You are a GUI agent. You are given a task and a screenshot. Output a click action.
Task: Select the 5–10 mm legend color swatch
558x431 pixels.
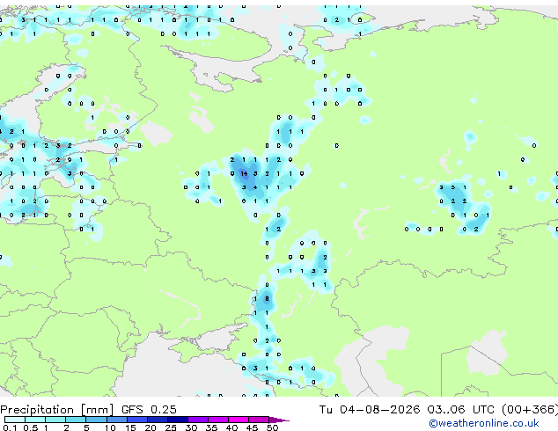(96, 420)
